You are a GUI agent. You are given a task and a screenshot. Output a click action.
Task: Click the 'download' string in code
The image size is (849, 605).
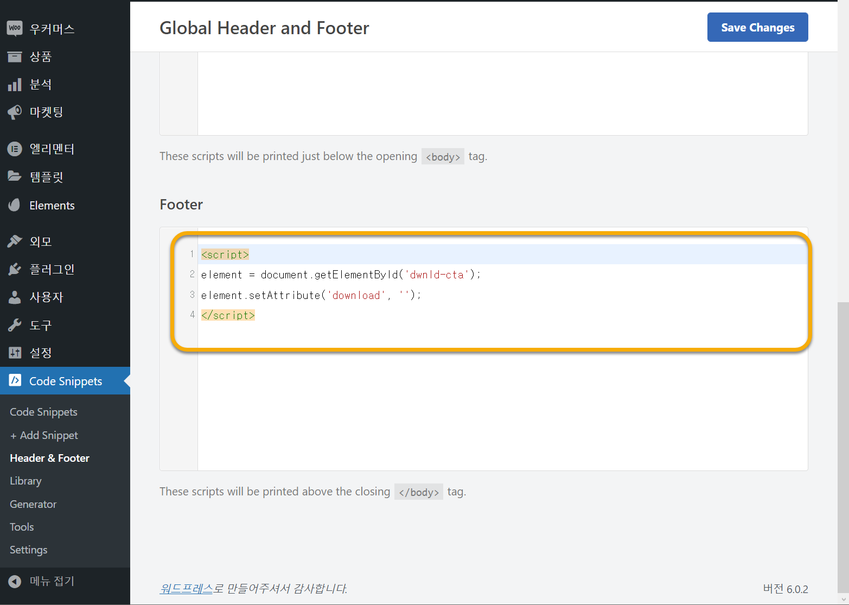pos(356,295)
